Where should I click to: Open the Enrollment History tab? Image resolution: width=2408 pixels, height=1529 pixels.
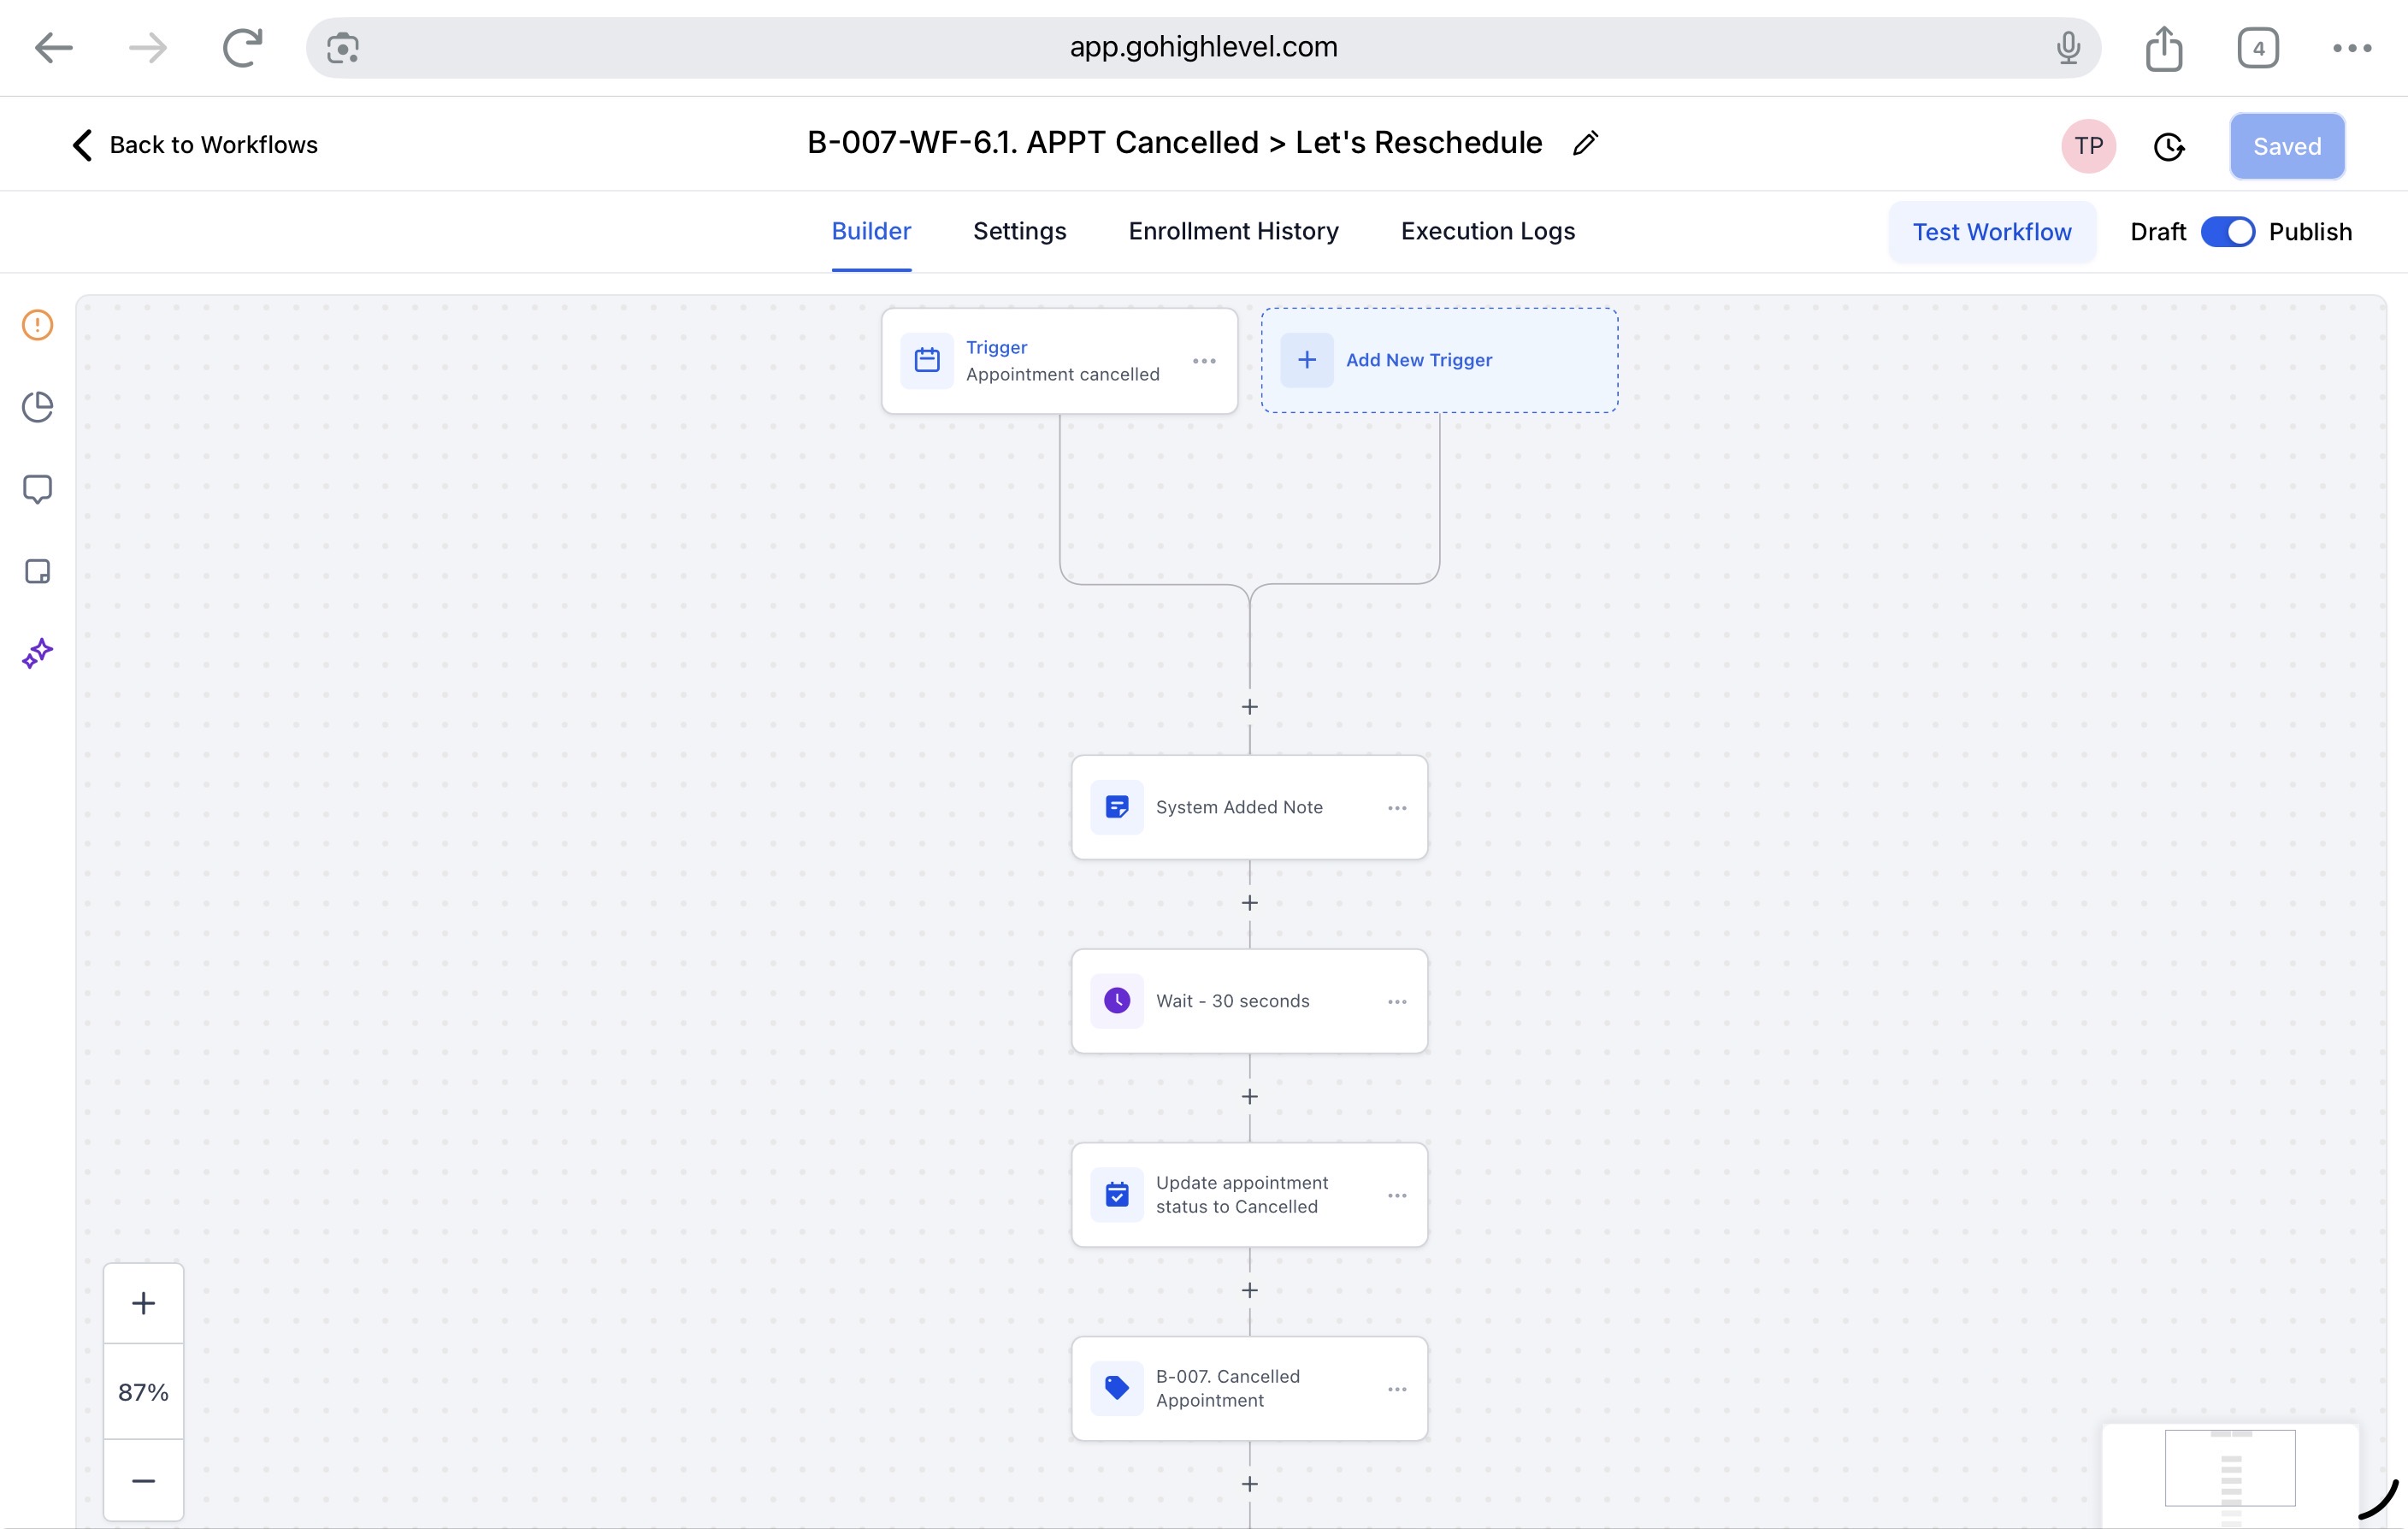(x=1233, y=231)
